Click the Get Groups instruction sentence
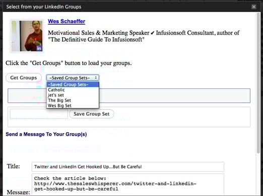The image size is (263, 196). (x=69, y=63)
